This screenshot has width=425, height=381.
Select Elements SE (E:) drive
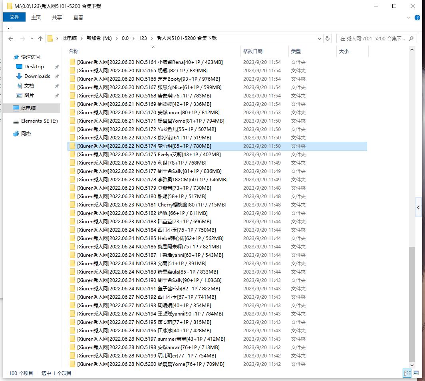coord(39,121)
